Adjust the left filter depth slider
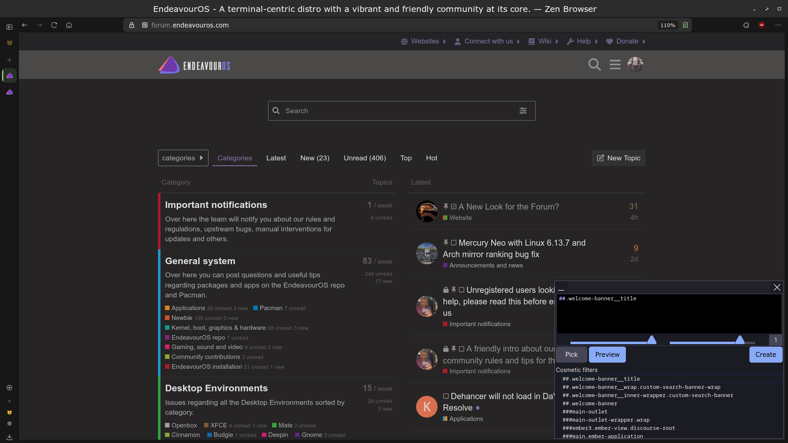The width and height of the screenshot is (788, 443). coord(652,340)
